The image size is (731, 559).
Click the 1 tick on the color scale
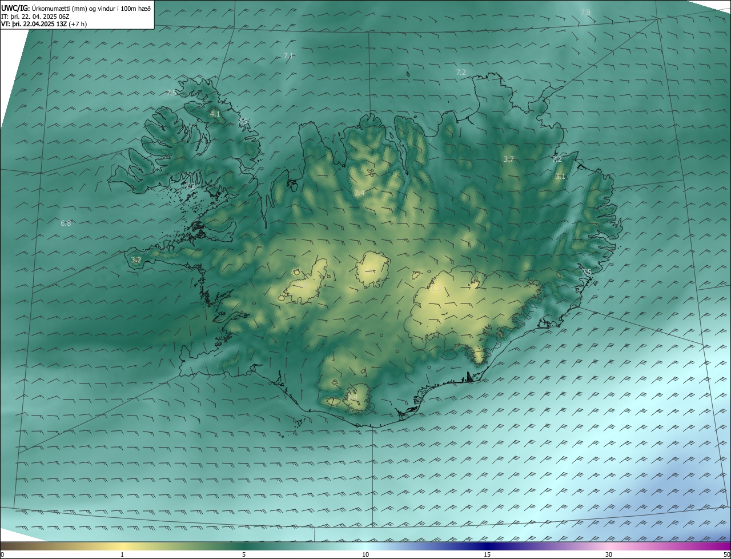pos(122,554)
